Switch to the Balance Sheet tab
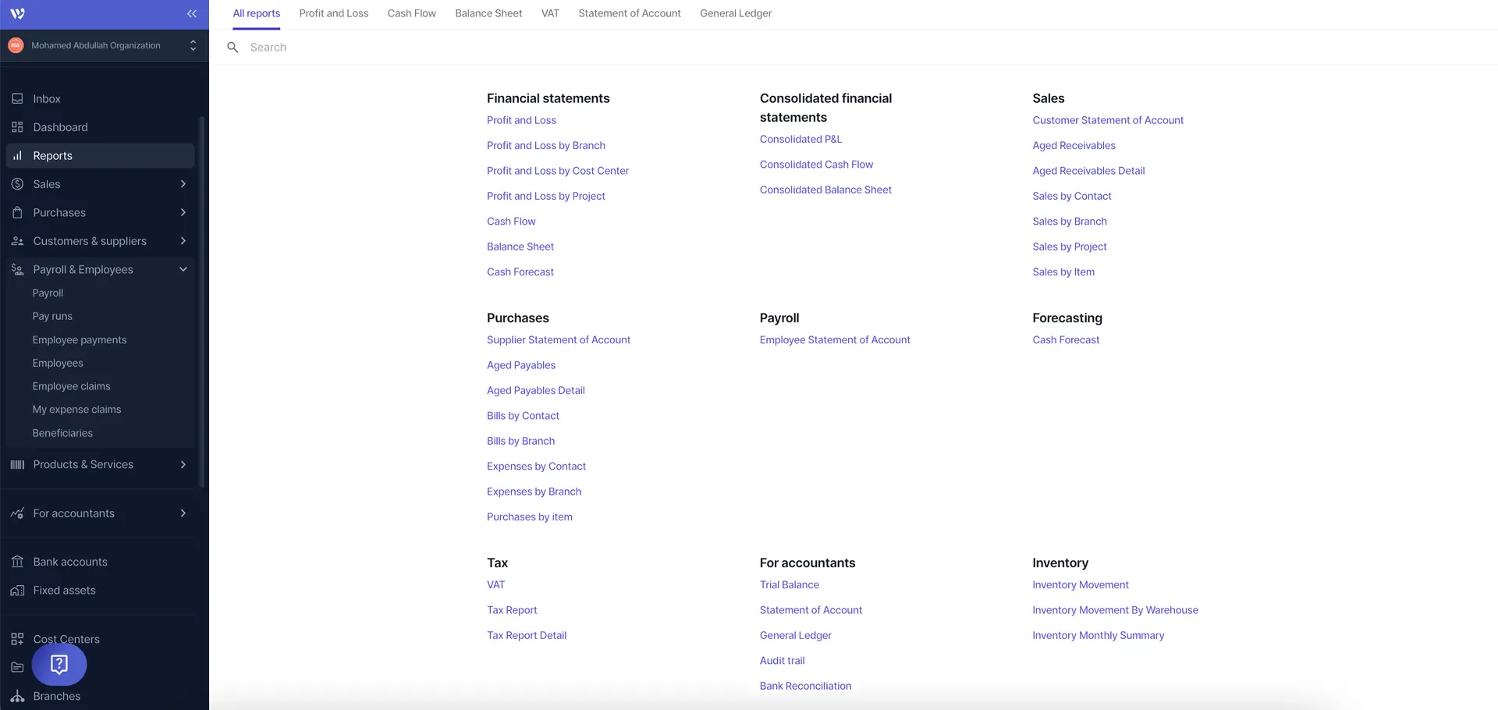Screen dimensions: 1498x710 pyautogui.click(x=488, y=13)
